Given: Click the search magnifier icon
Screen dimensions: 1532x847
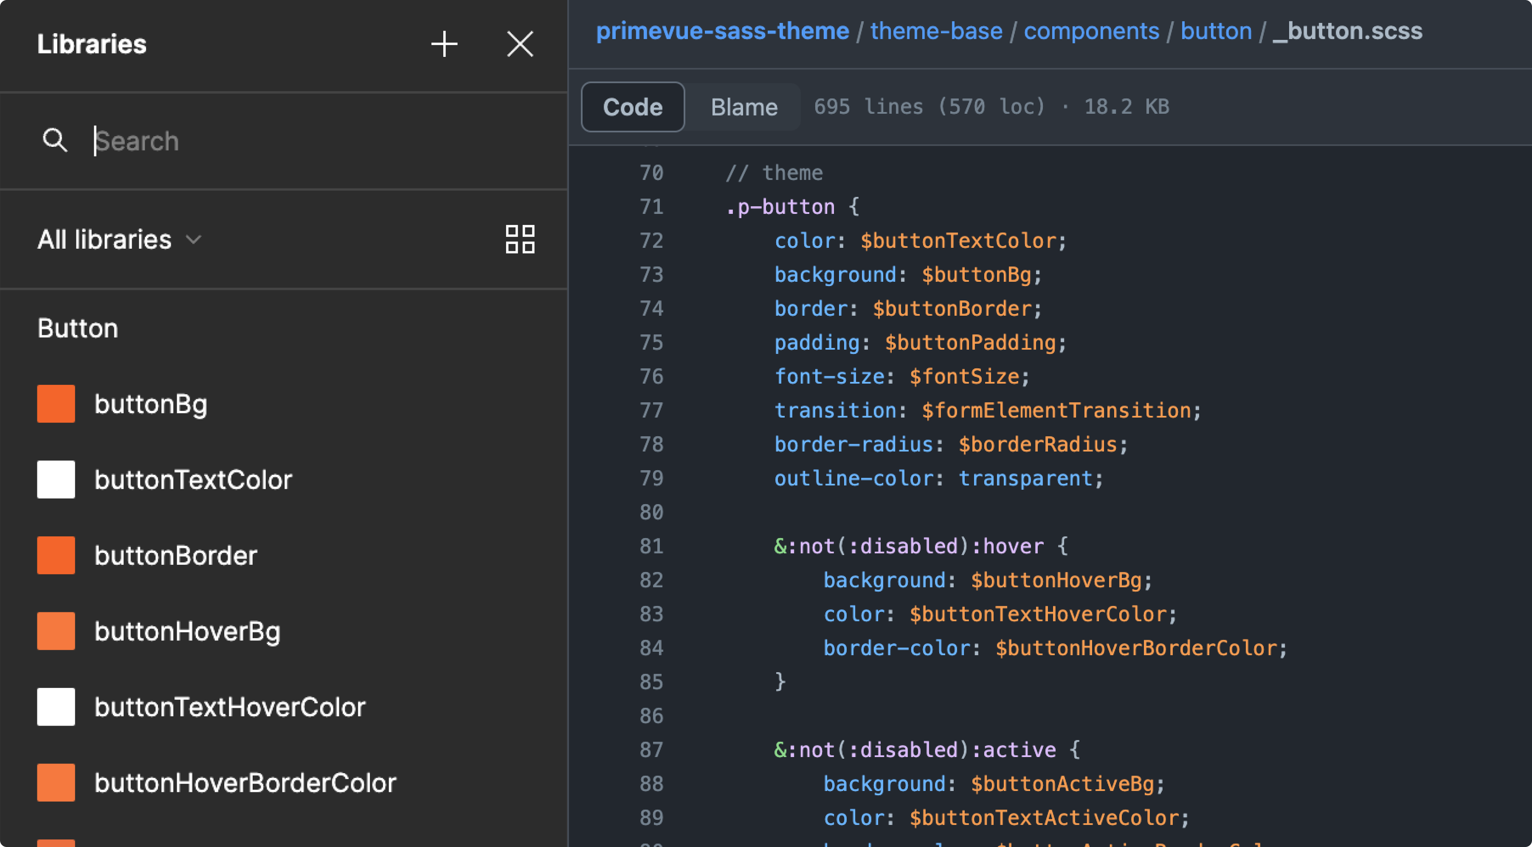Looking at the screenshot, I should click(x=55, y=141).
